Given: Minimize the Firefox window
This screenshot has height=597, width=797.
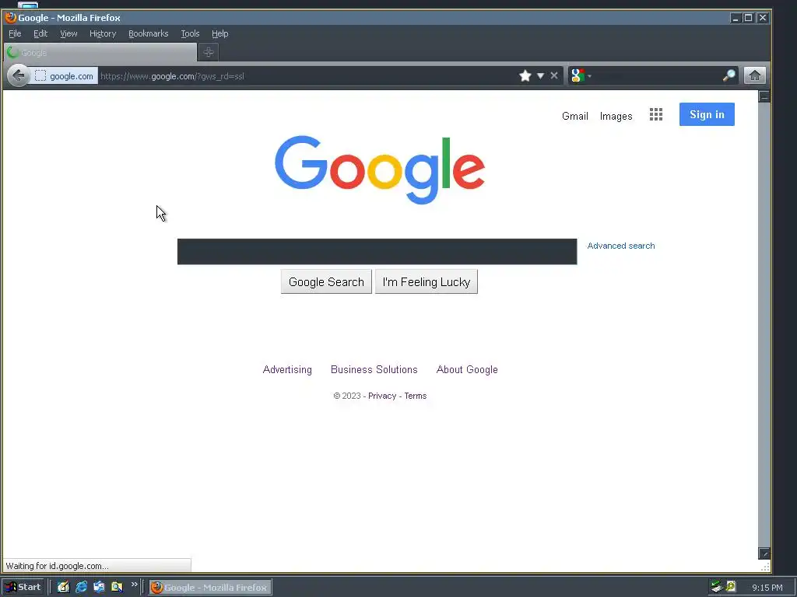Looking at the screenshot, I should click(735, 18).
